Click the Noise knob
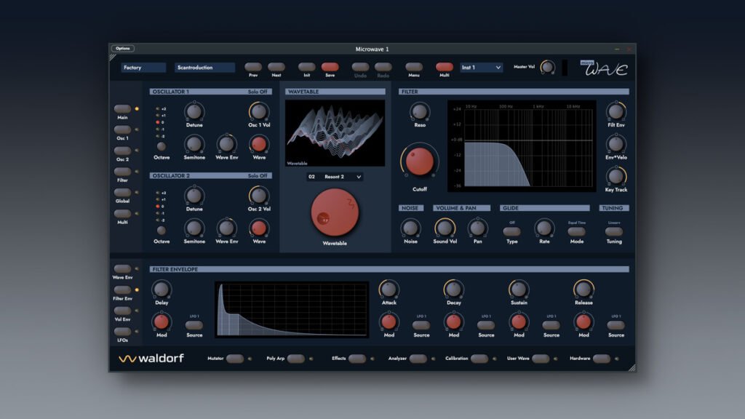Viewport: 745px width, 419px height. [410, 228]
